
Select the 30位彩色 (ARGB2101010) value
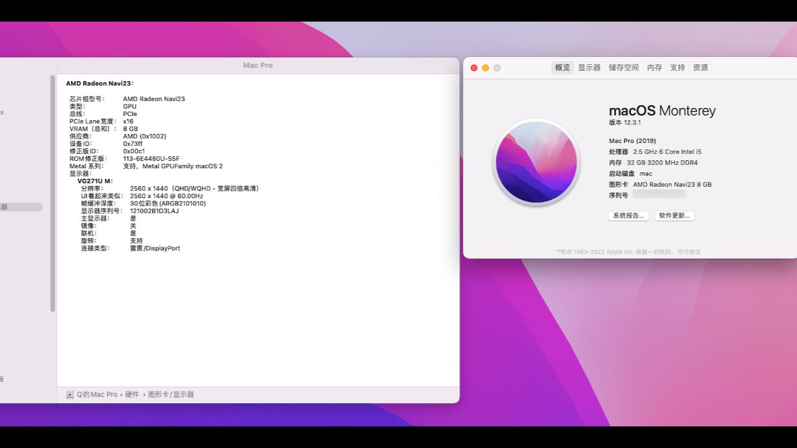(x=168, y=204)
